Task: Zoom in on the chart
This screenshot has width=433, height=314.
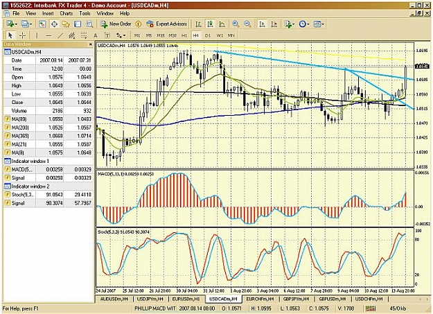Action: 236,24
